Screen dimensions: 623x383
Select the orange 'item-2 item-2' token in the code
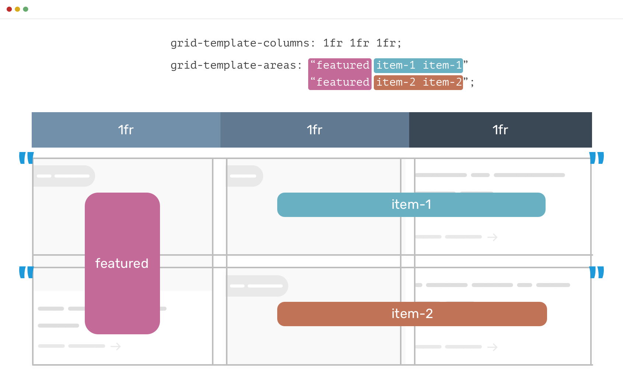coord(418,82)
